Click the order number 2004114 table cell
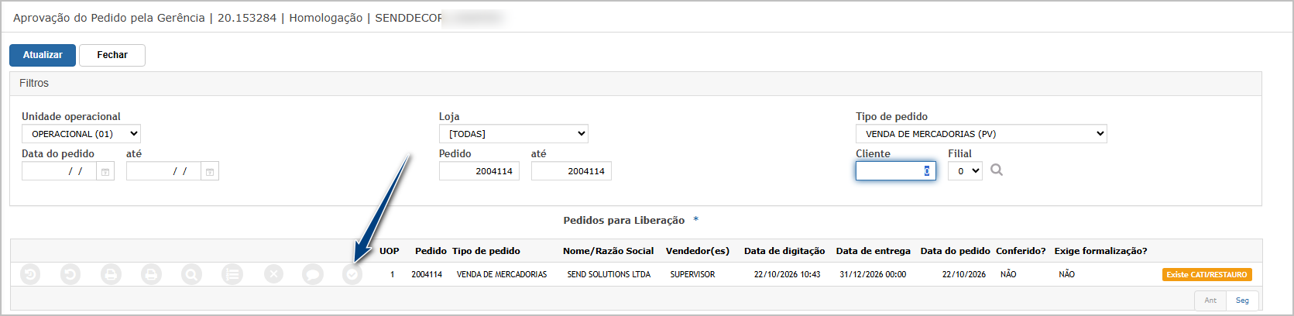The width and height of the screenshot is (1294, 316). [427, 274]
